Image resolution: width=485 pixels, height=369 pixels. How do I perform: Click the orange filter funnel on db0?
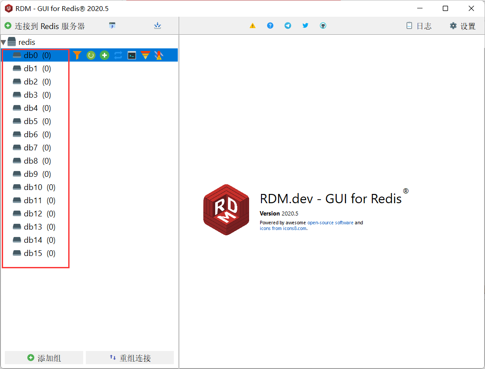[x=77, y=55]
